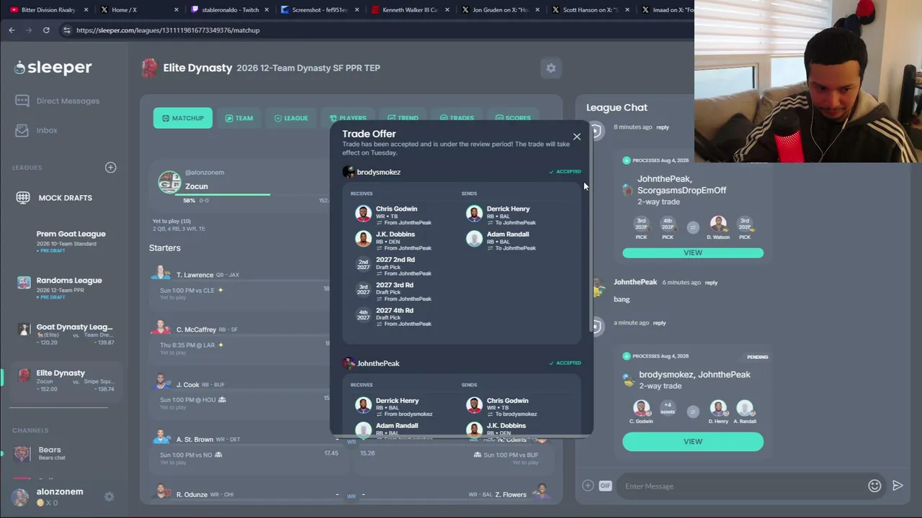Open the league settings gear icon
This screenshot has width=922, height=518.
point(551,68)
